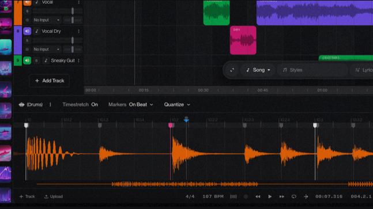Click the Styles field
The height and width of the screenshot is (209, 373).
(x=312, y=70)
